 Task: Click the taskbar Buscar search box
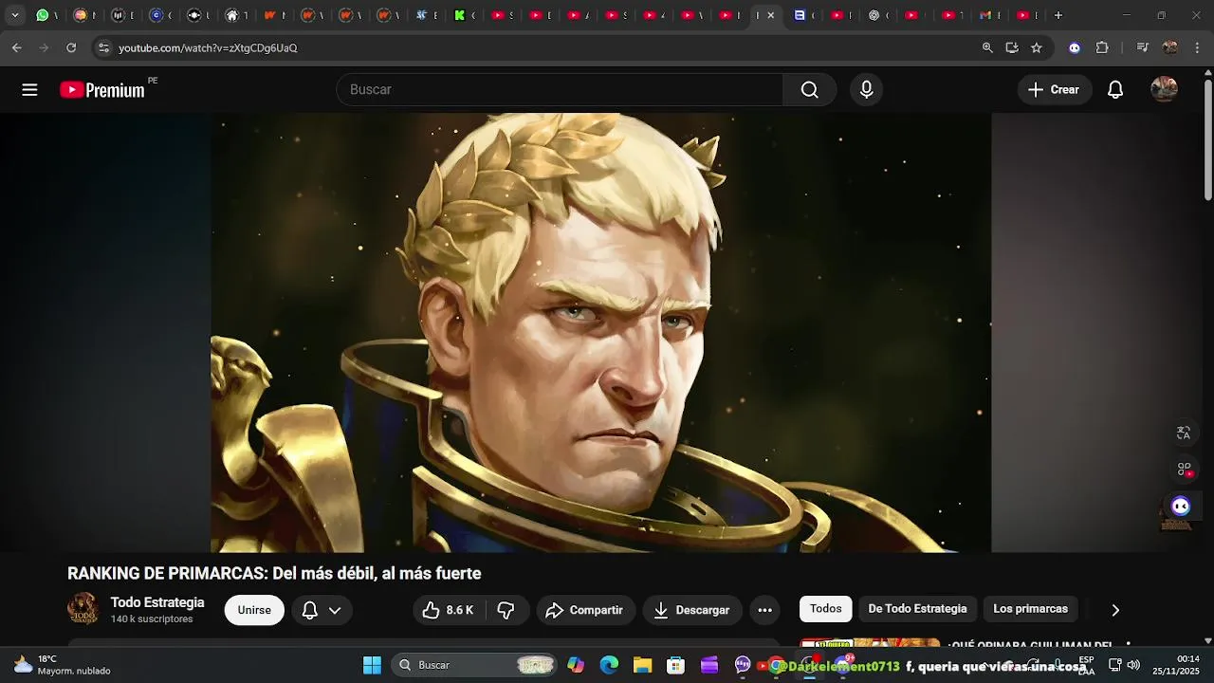tap(475, 665)
